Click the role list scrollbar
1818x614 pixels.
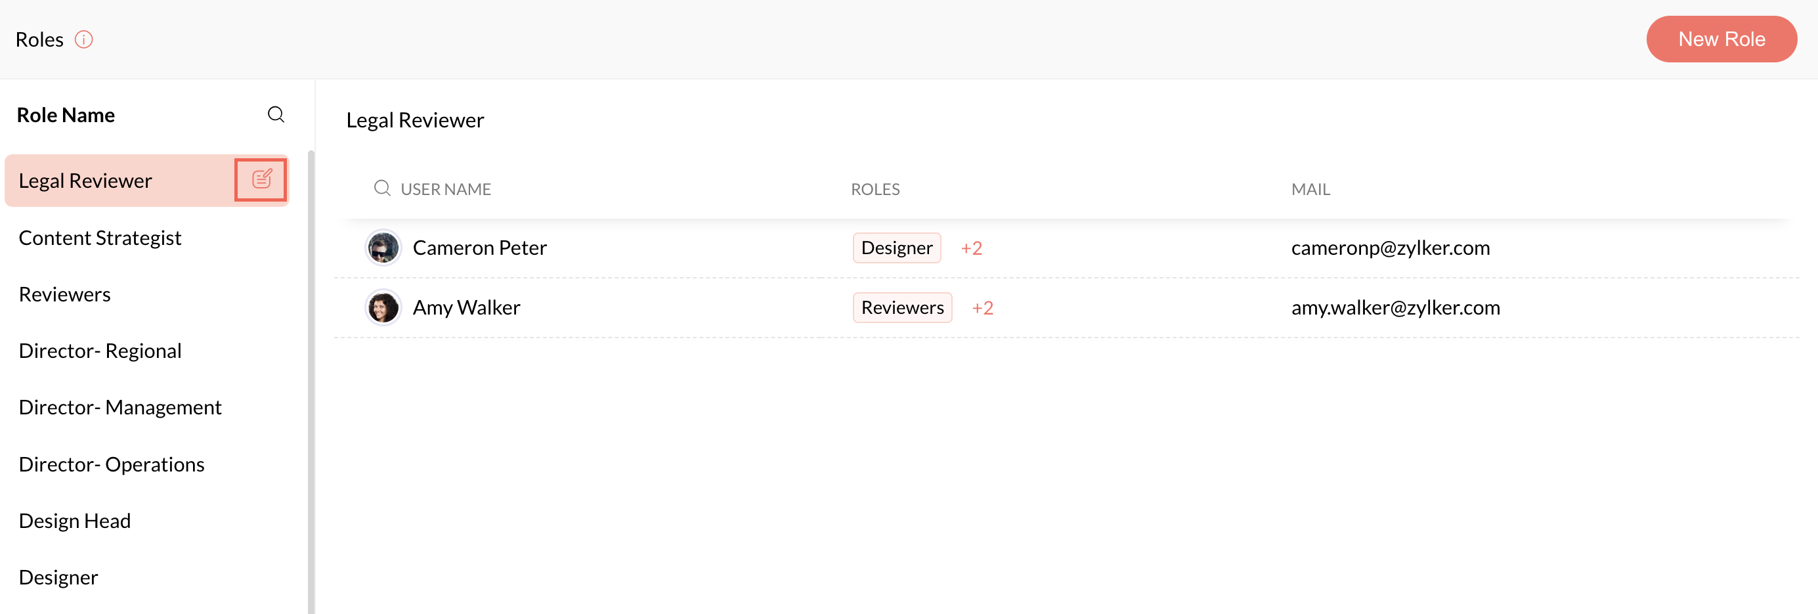311,381
